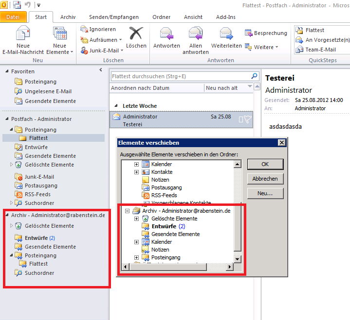Click the Ignorieren ribbon button
Viewport: 350px width, 320px height.
(x=98, y=29)
